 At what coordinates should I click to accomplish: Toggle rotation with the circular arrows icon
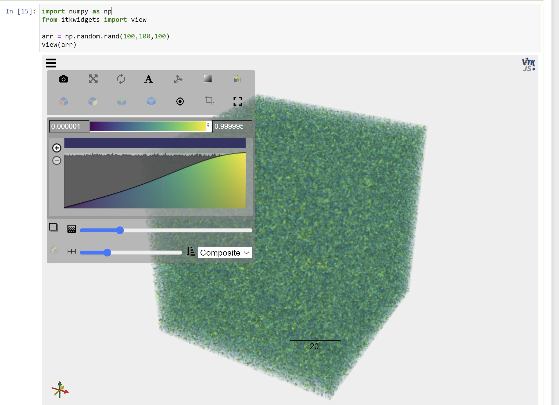coord(121,79)
